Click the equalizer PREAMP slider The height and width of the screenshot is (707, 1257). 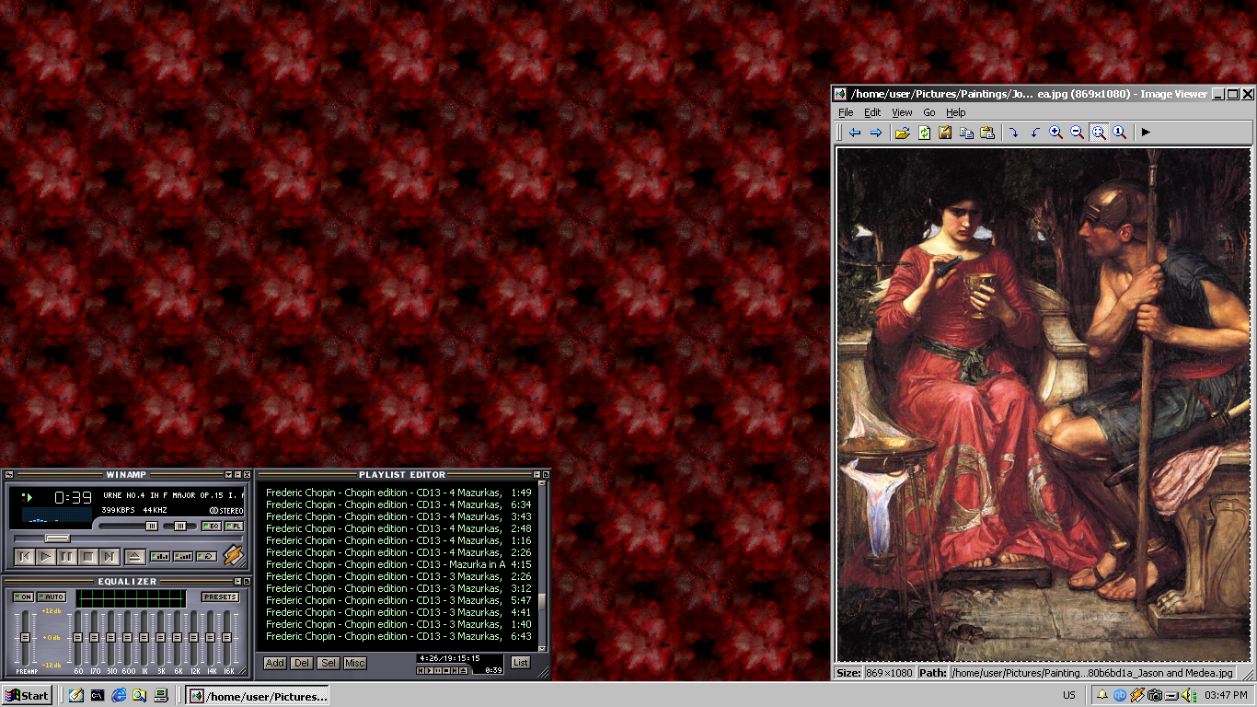[25, 638]
